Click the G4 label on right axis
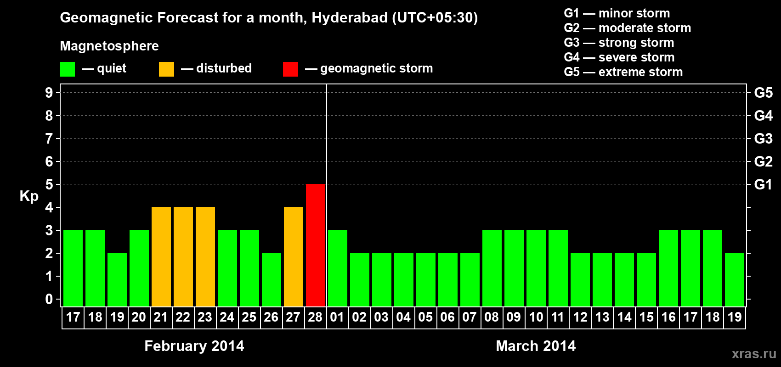This screenshot has width=781, height=367. (764, 116)
